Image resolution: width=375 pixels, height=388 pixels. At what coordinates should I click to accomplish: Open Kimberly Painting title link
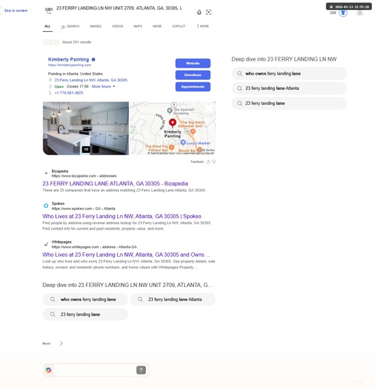68,60
